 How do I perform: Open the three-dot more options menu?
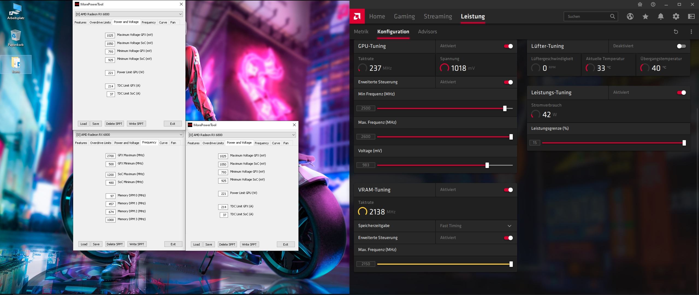pyautogui.click(x=691, y=32)
